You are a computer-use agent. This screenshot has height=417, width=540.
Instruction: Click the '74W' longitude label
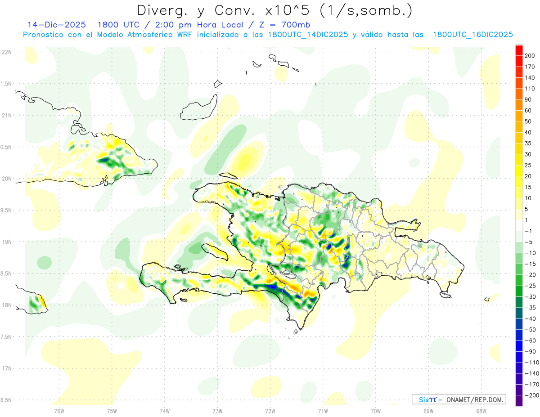click(x=165, y=411)
